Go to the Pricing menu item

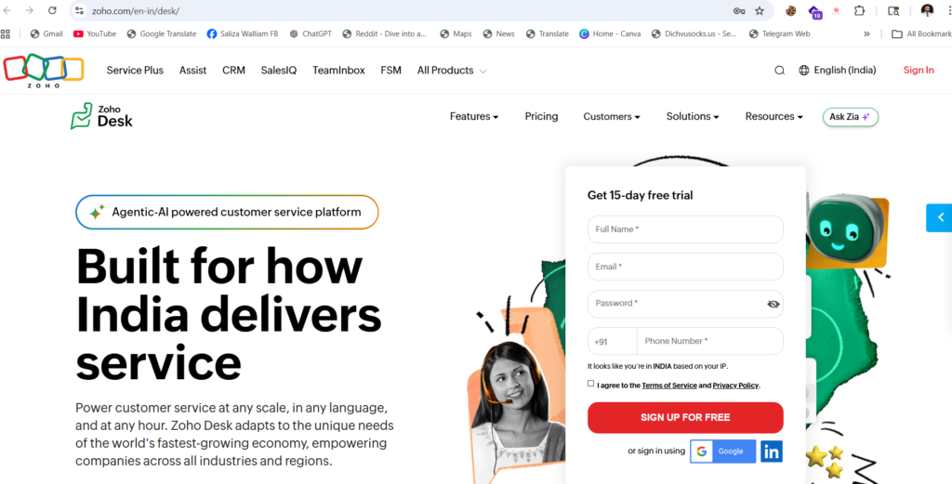point(542,116)
